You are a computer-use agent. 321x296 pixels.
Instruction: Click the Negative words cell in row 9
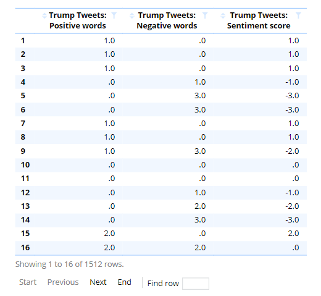[168, 151]
